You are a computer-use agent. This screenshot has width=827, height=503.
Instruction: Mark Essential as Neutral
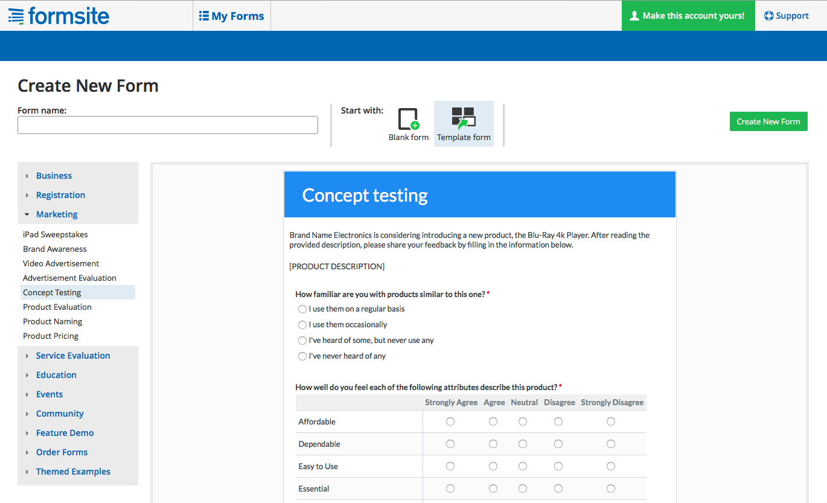point(523,489)
